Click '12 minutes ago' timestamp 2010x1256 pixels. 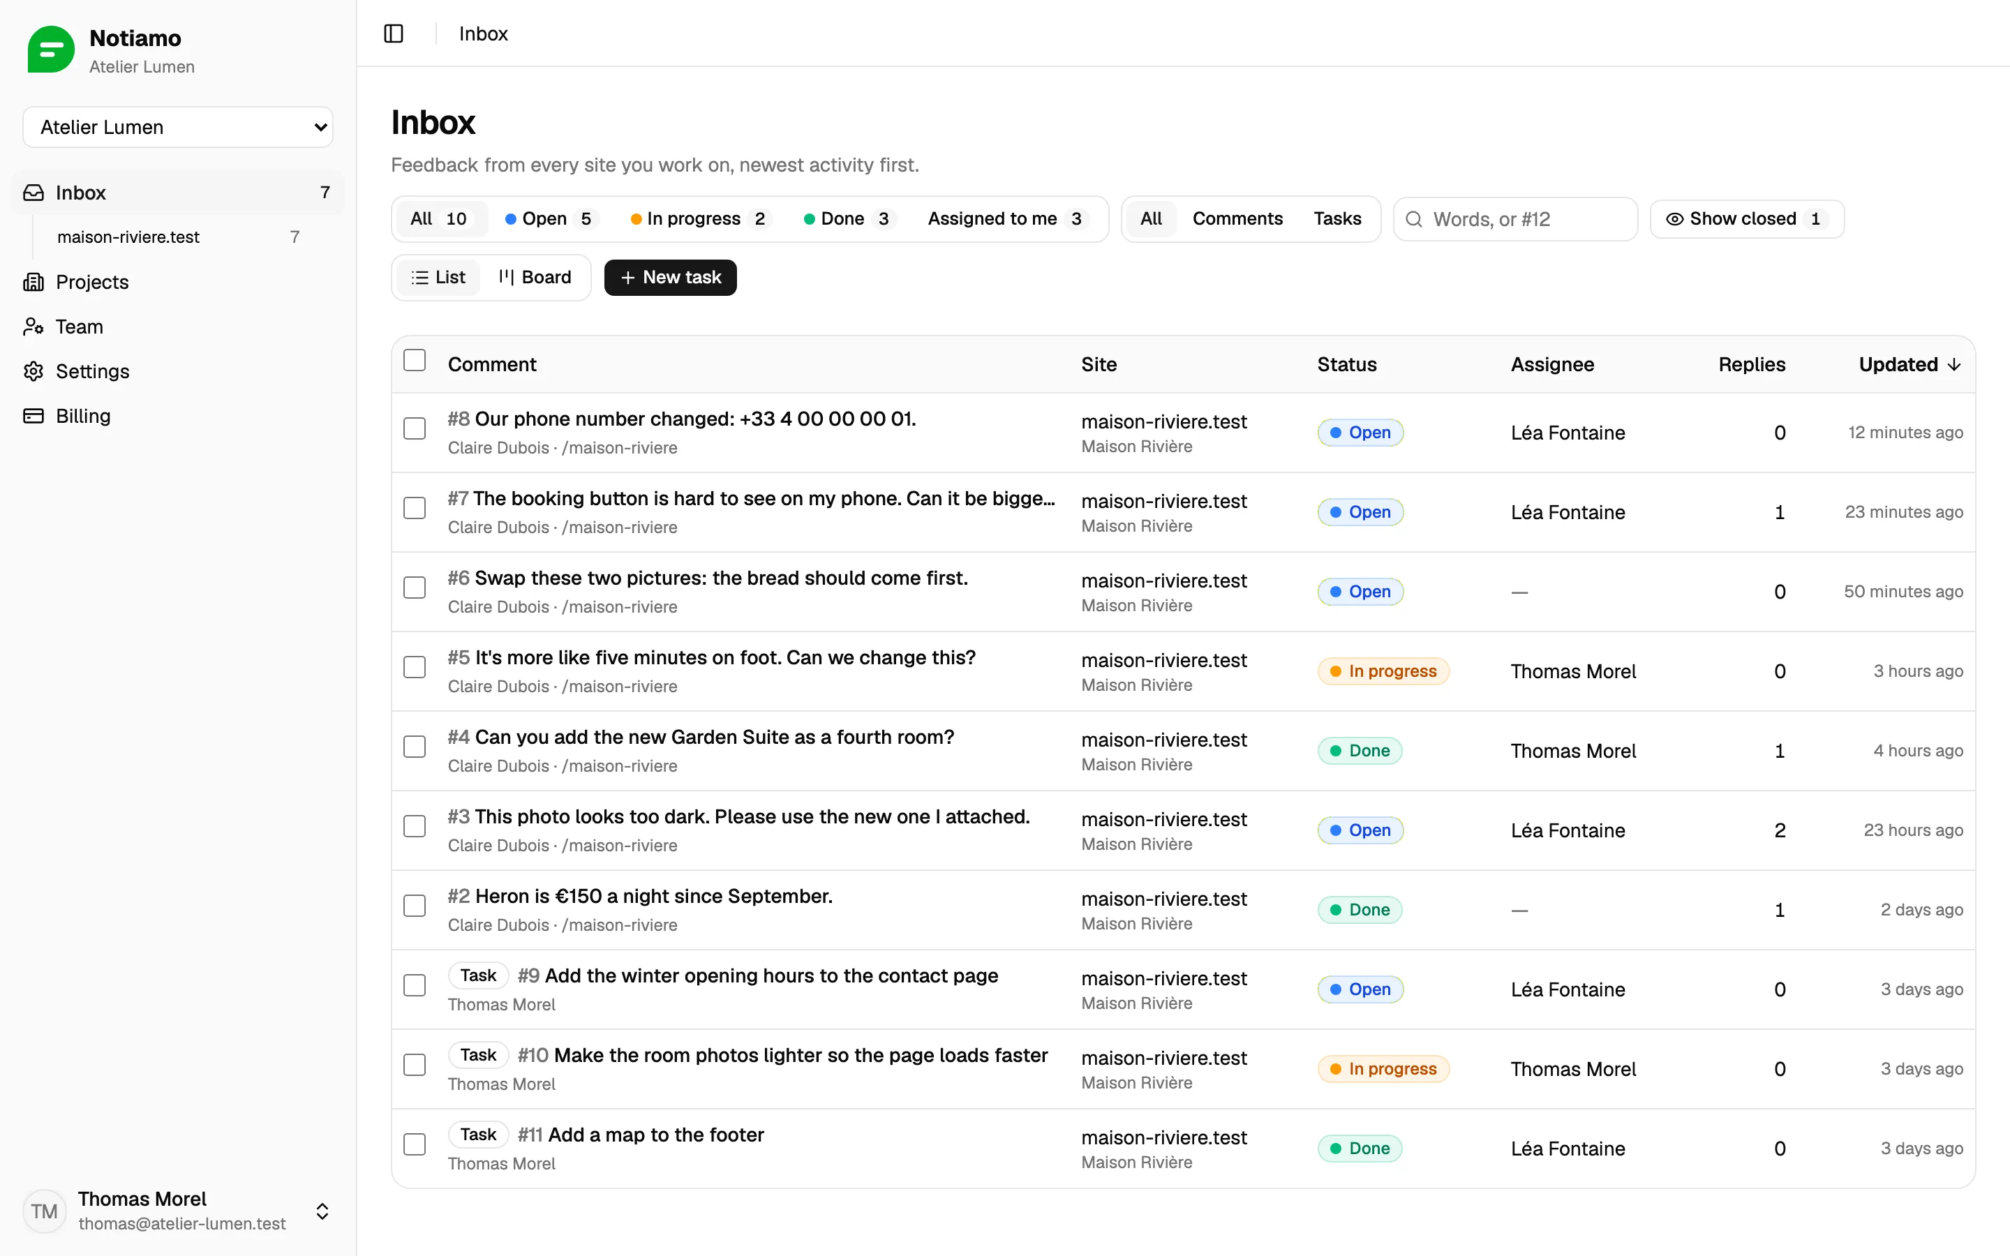pos(1905,433)
